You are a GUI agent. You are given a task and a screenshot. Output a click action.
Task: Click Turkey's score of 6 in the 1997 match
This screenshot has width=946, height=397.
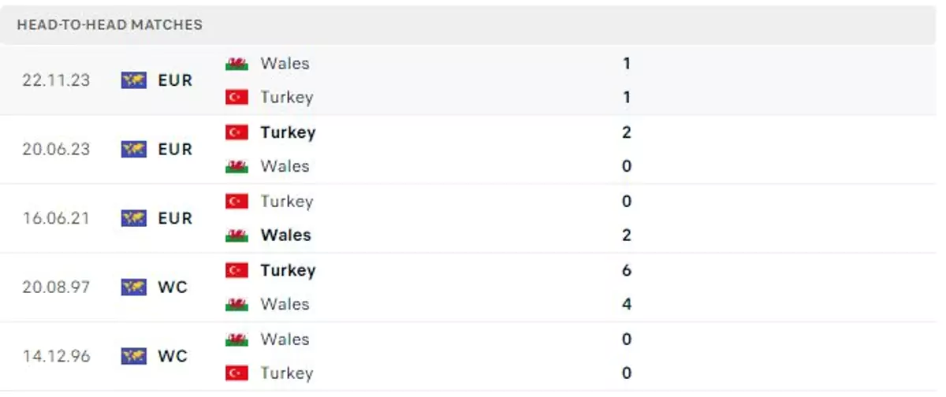coord(627,270)
